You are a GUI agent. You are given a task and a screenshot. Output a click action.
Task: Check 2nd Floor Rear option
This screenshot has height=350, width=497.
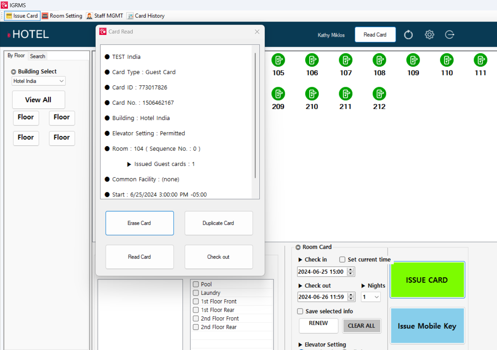pos(196,327)
